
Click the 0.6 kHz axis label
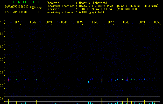(2, 99)
